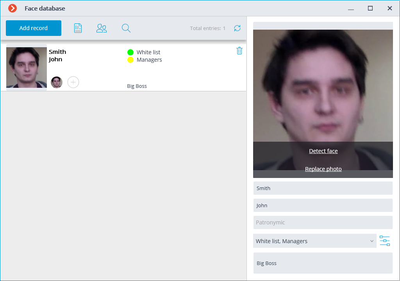Open the report icon in the toolbar

point(78,28)
